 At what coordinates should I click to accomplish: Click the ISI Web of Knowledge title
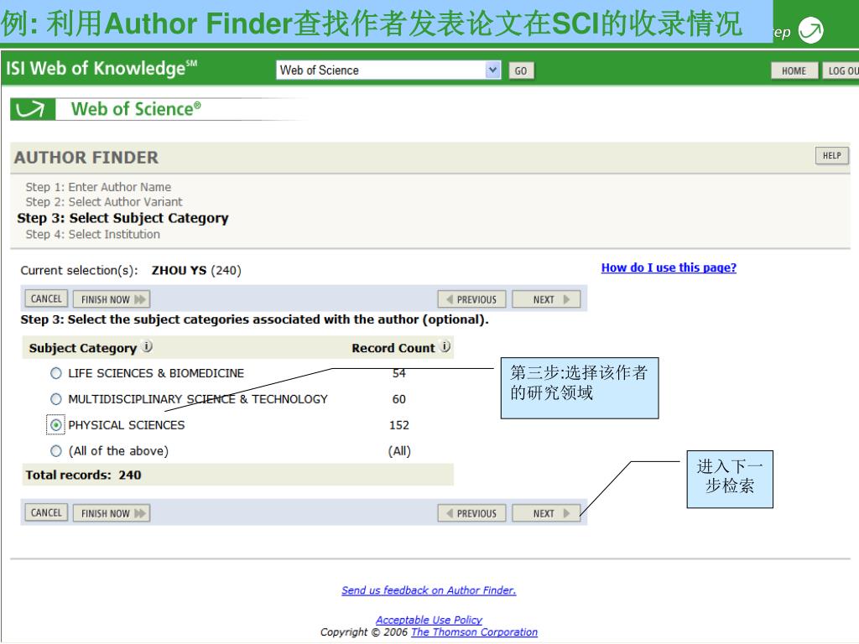coord(102,69)
